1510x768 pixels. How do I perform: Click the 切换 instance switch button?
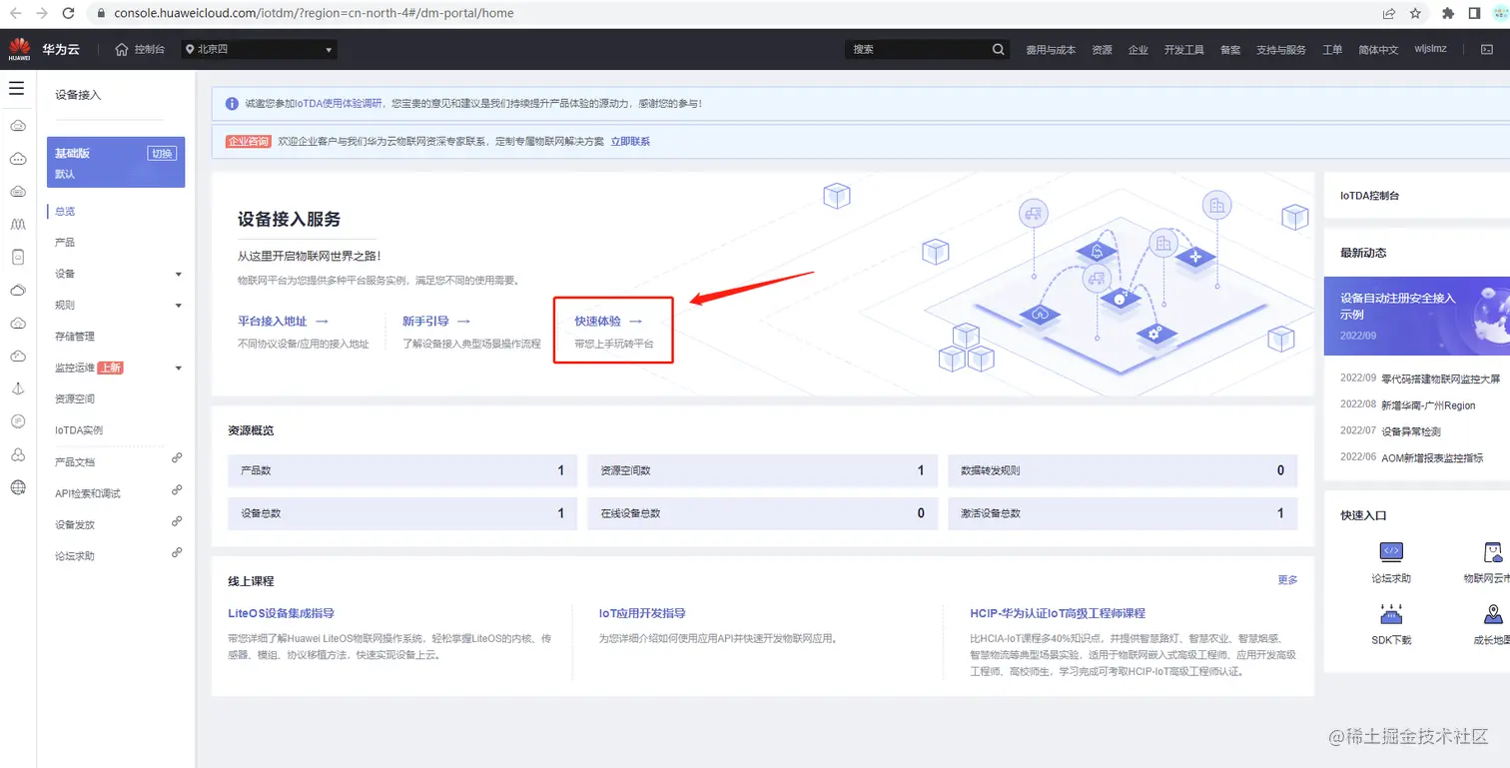click(x=162, y=153)
